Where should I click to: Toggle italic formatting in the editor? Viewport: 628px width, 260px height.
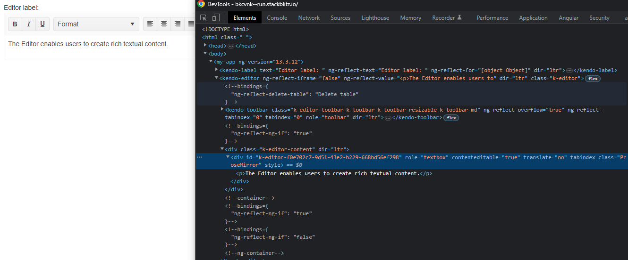(x=29, y=24)
